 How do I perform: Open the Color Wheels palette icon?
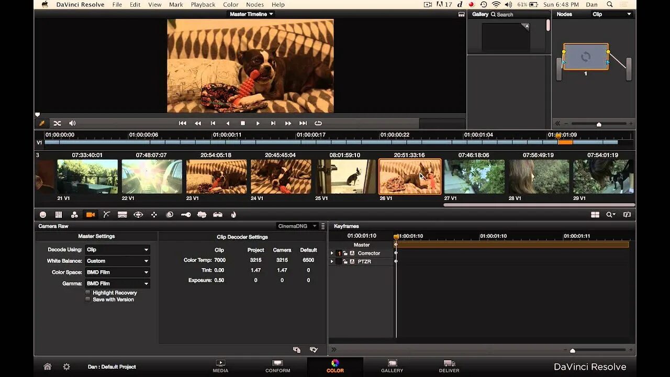[43, 215]
